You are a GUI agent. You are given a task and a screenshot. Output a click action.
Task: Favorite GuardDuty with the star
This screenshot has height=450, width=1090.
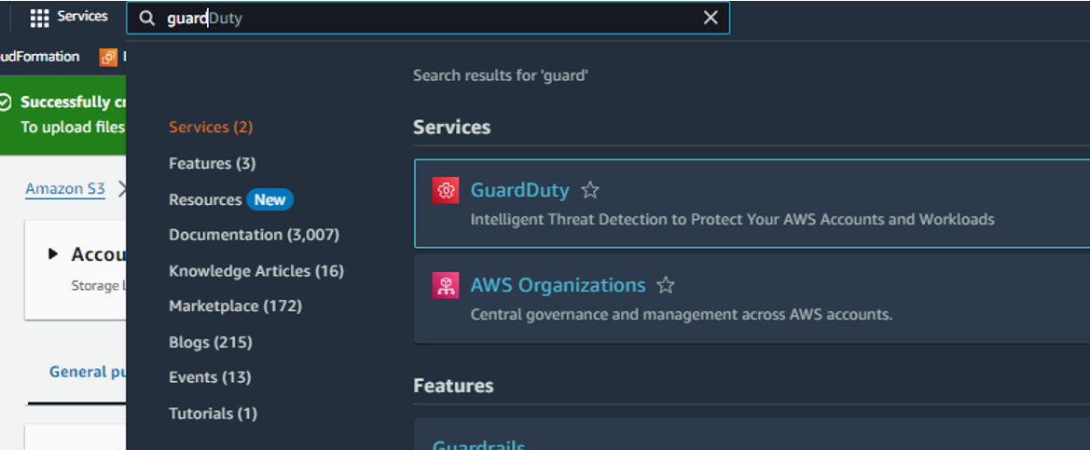[x=589, y=190]
